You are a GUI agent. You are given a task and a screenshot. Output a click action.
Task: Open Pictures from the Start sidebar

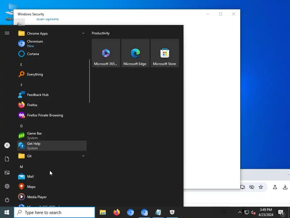pyautogui.click(x=7, y=173)
